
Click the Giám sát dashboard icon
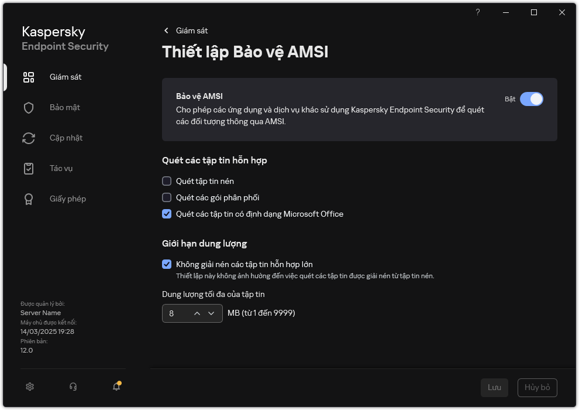tap(29, 77)
